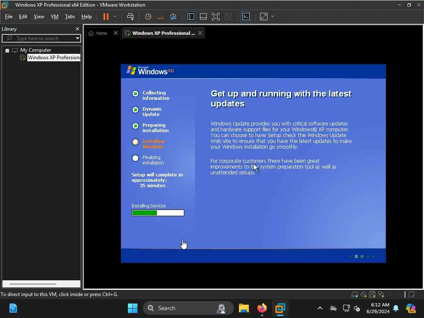The width and height of the screenshot is (424, 318).
Task: Click the floppy drive status icon
Action: [x=372, y=294]
